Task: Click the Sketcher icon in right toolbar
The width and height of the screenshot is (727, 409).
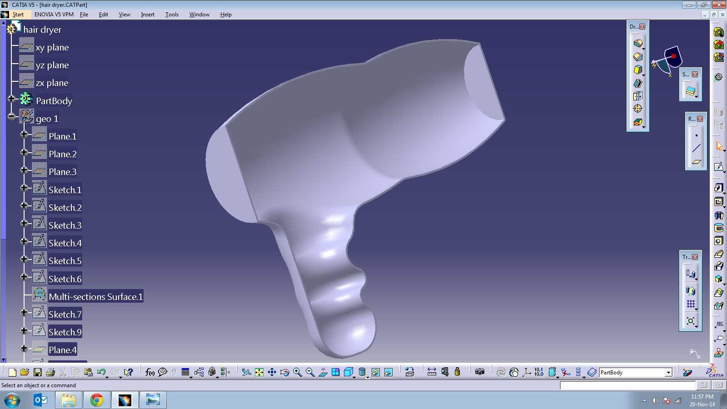Action: pyautogui.click(x=718, y=167)
